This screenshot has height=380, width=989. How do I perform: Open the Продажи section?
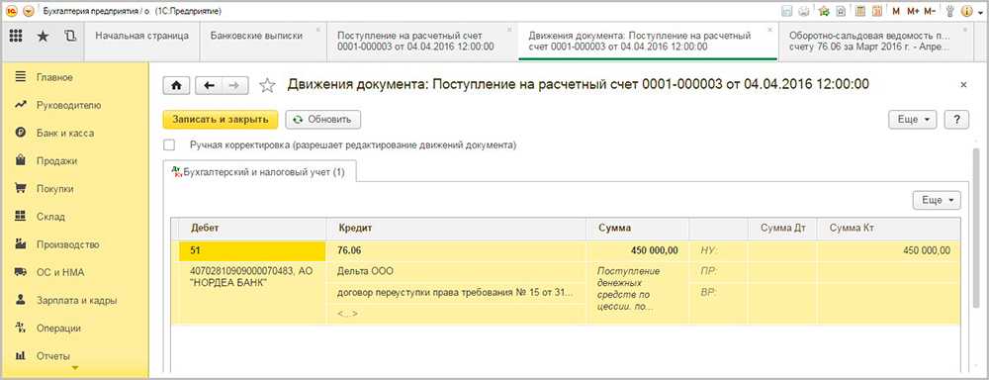(x=74, y=161)
